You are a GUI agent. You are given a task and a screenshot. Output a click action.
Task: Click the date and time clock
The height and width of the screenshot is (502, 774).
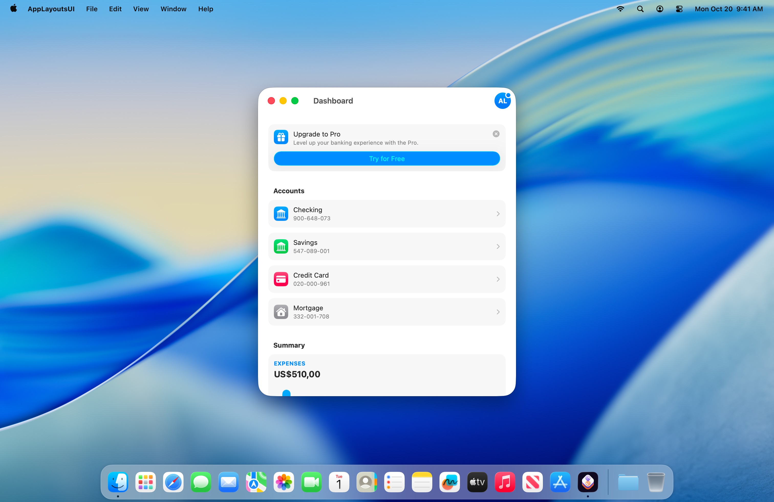click(x=728, y=9)
